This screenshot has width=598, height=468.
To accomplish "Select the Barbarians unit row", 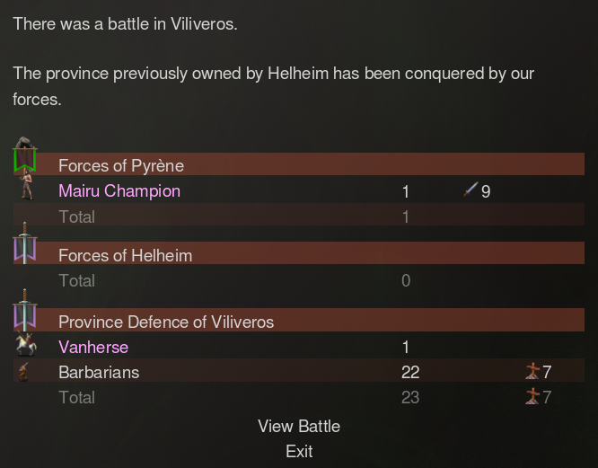I will pyautogui.click(x=299, y=370).
